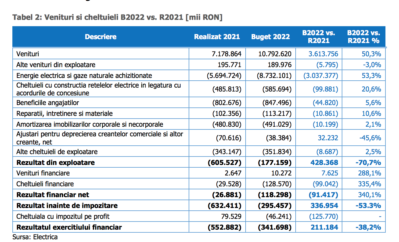399x242 pixels.
Task: Select 'Rezultat inainte de impozitare' label
Action: 67,206
